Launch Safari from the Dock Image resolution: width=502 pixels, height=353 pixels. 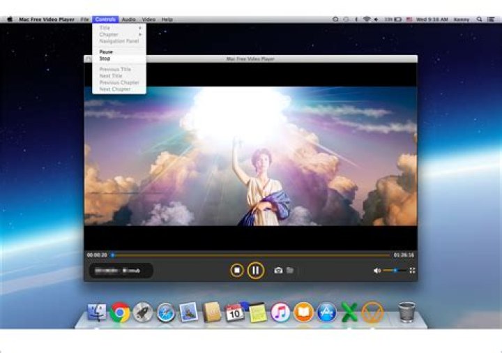(166, 313)
